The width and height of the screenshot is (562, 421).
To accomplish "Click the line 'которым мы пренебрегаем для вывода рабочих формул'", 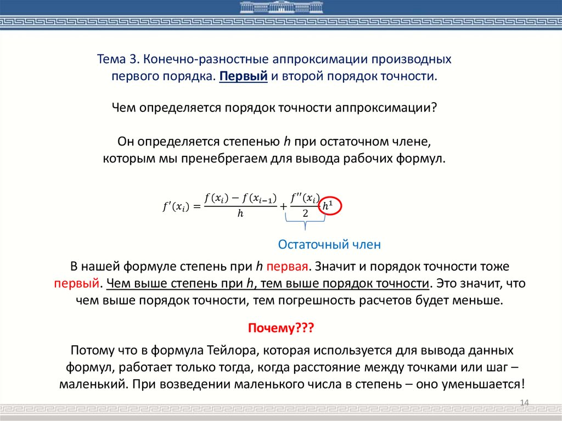I will click(x=274, y=159).
